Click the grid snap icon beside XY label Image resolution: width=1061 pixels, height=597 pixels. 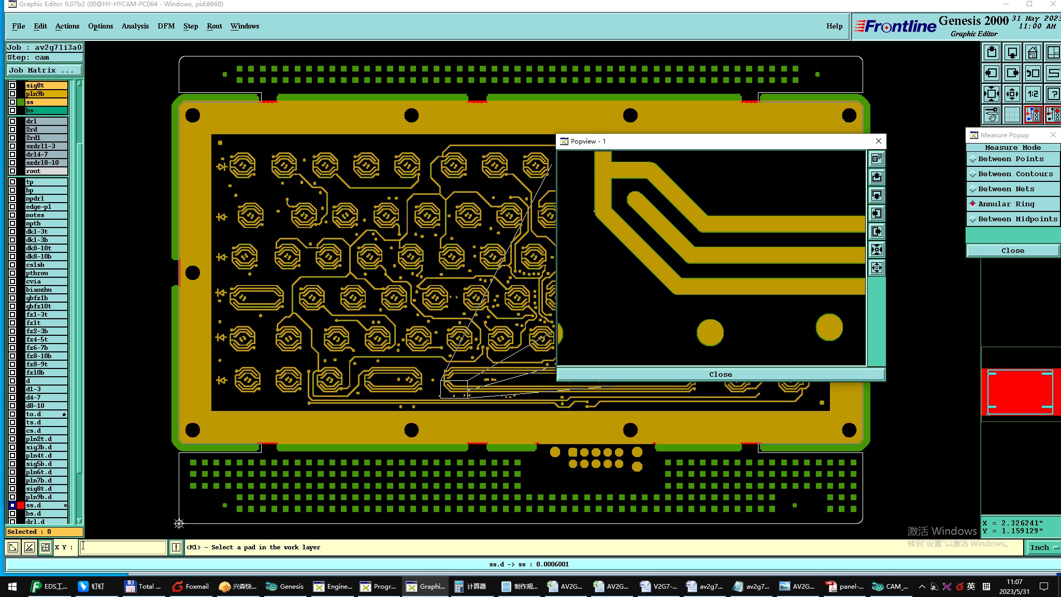pos(46,547)
